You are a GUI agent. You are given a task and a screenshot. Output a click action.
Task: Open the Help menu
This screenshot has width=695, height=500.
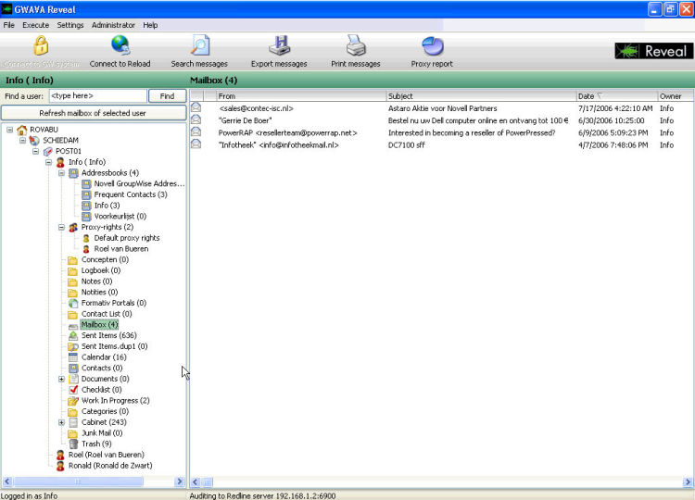point(150,25)
